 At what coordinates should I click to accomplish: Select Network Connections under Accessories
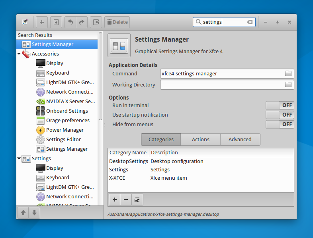[57, 92]
